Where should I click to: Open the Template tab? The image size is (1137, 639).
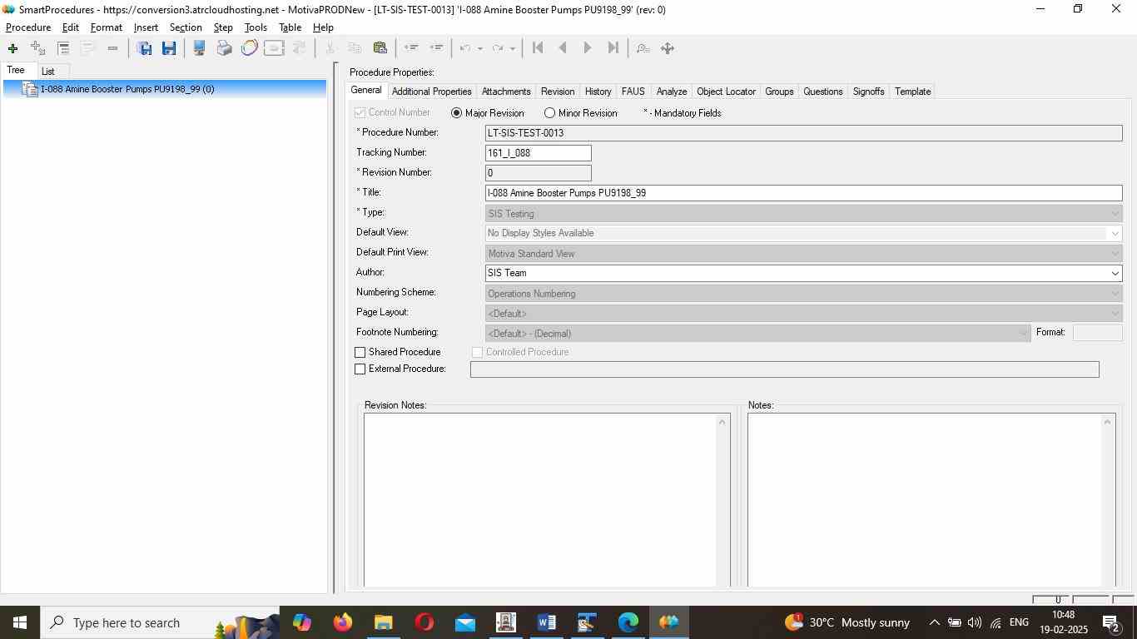912,92
